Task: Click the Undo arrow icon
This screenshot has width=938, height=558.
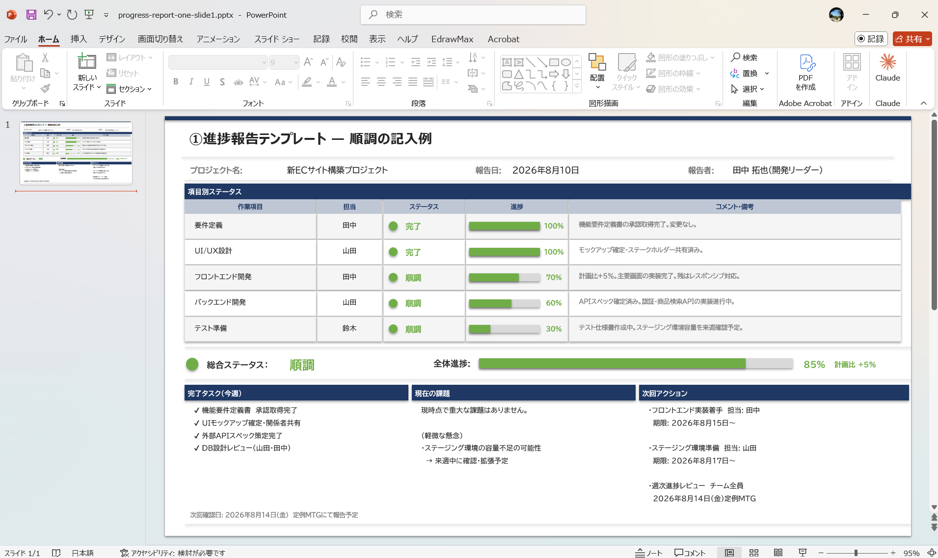Action: click(48, 15)
